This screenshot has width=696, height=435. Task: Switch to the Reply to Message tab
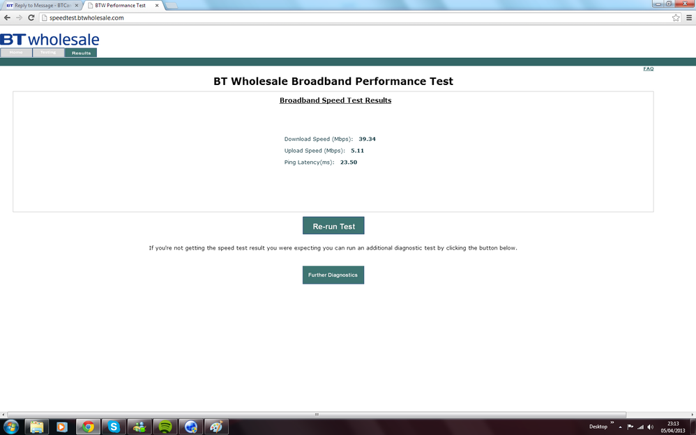[x=41, y=6]
